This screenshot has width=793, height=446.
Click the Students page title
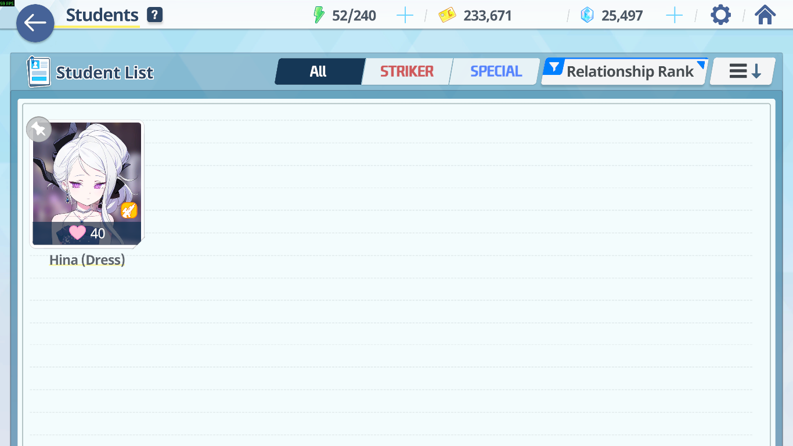tap(102, 15)
